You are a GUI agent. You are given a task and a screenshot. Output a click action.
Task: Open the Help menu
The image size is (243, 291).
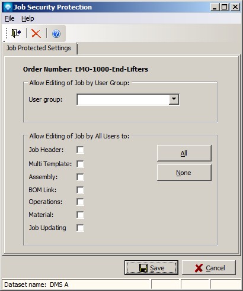pos(28,18)
